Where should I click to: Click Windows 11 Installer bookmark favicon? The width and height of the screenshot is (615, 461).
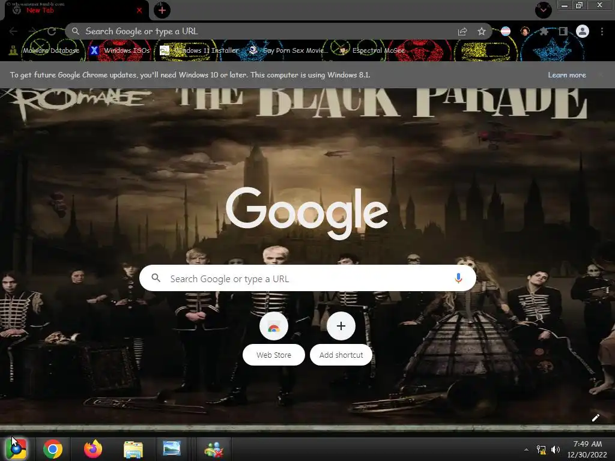click(165, 50)
